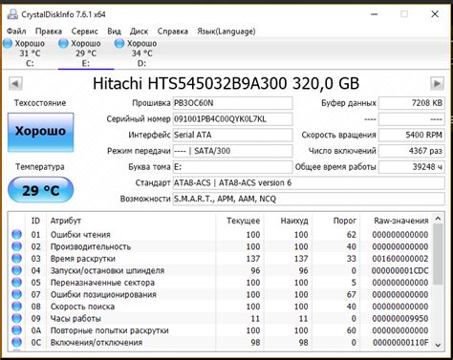Click the Прошивка field PB3OC60N
453x360 pixels.
[x=232, y=103]
